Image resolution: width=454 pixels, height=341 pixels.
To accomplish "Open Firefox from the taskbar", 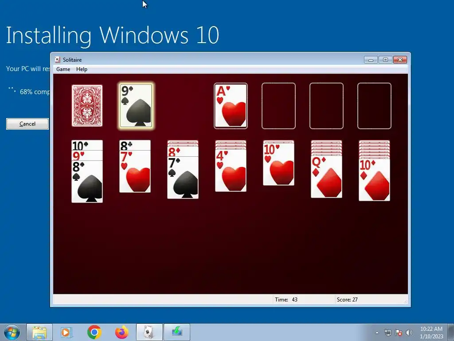I will pyautogui.click(x=121, y=332).
